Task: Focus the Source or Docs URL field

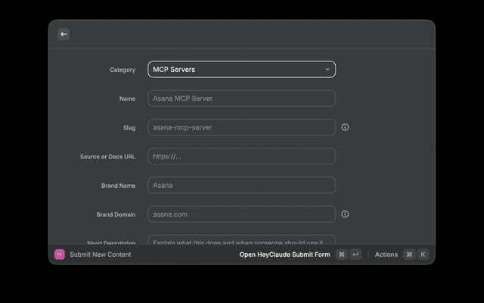Action: click(x=242, y=156)
